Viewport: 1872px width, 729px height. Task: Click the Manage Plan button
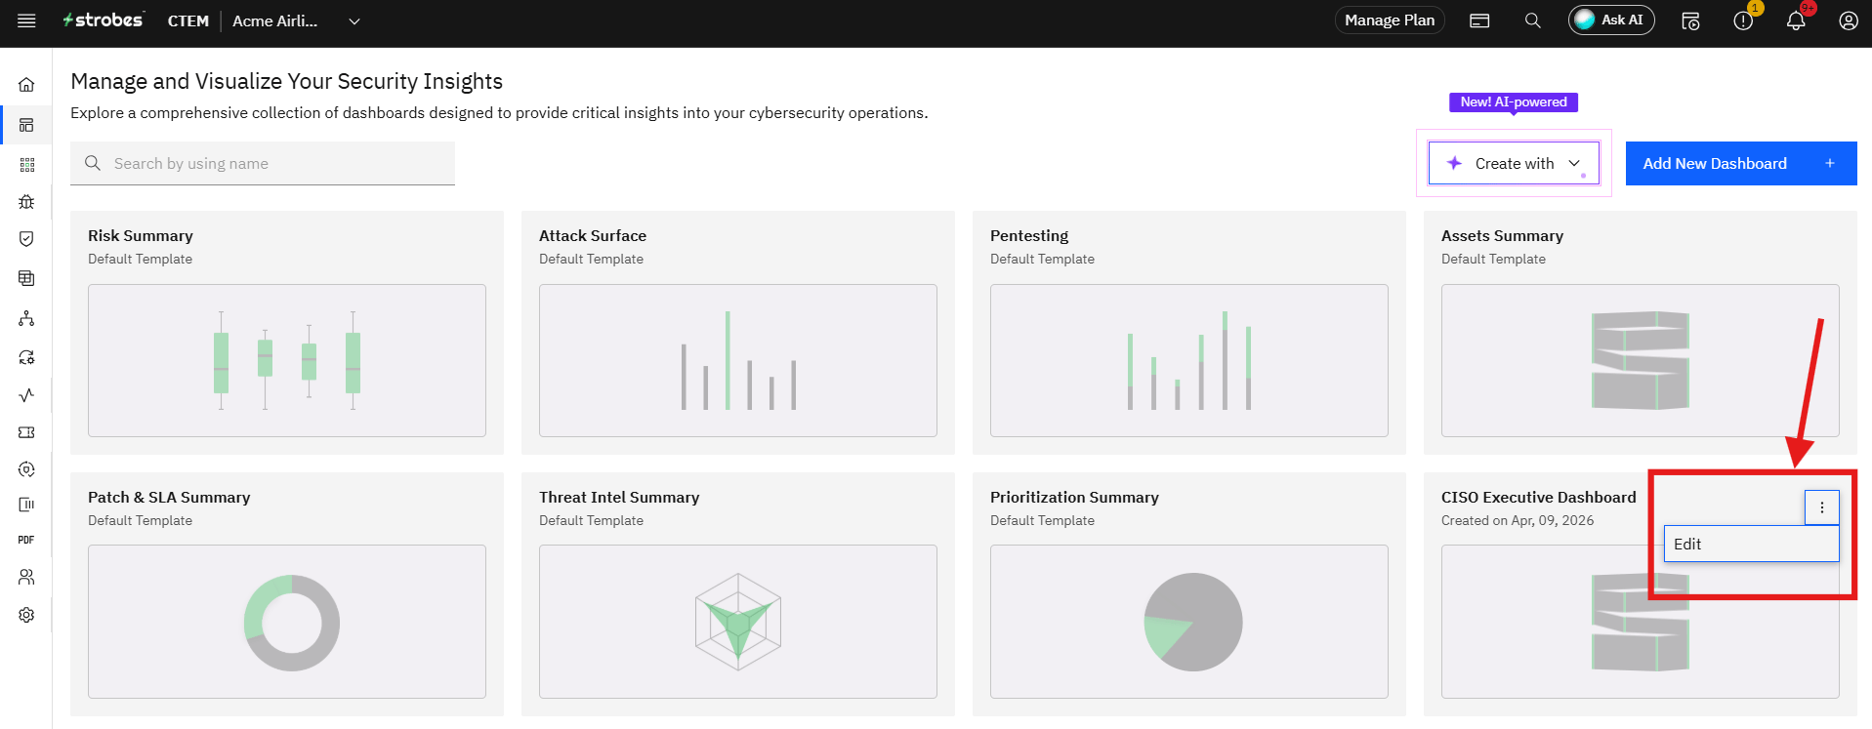pyautogui.click(x=1390, y=20)
